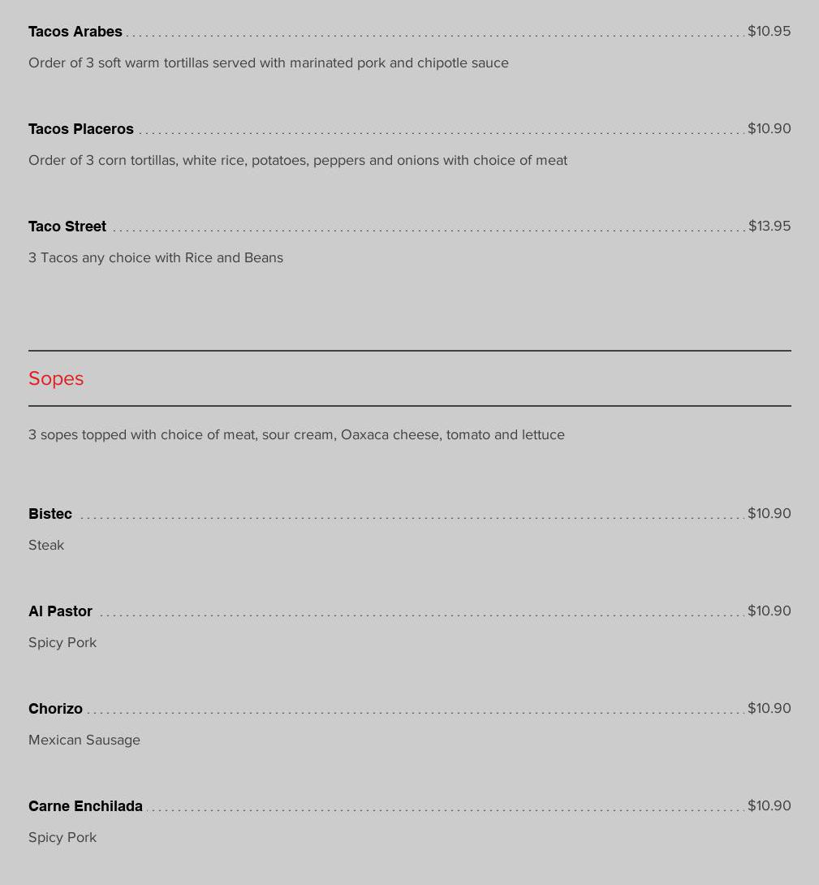Click the red Sopes section heading
This screenshot has height=885, width=819.
click(56, 378)
